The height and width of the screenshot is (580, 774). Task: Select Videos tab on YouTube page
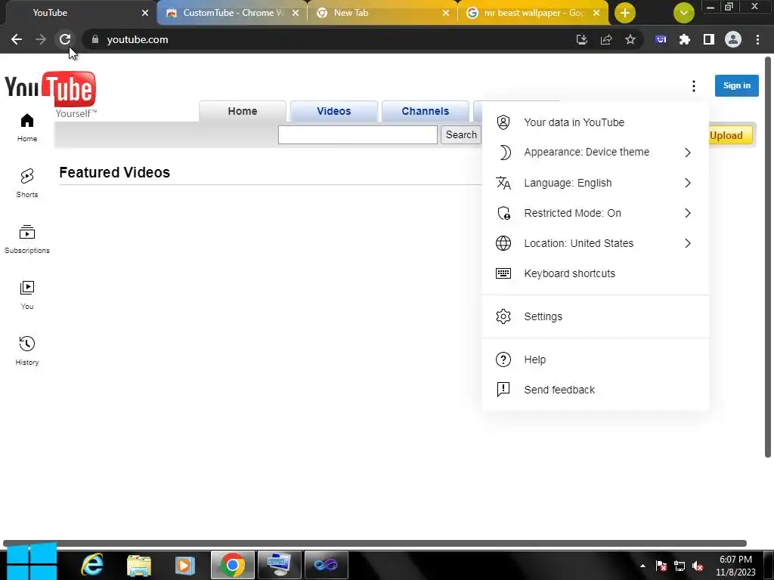333,112
